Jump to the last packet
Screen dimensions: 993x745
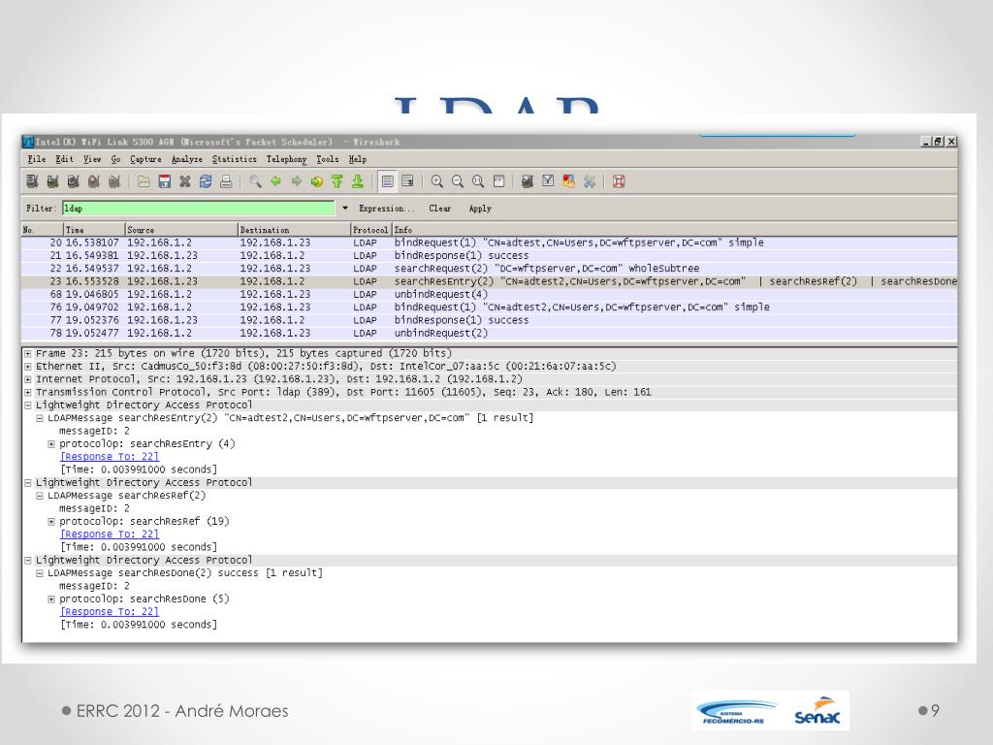pos(358,181)
